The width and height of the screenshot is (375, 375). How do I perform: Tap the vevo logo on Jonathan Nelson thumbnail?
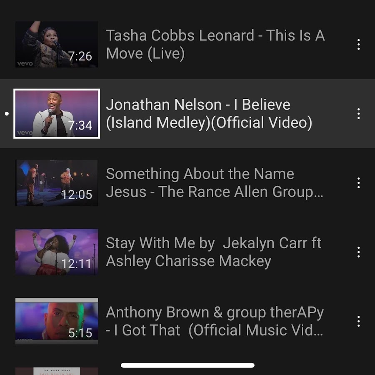(25, 133)
